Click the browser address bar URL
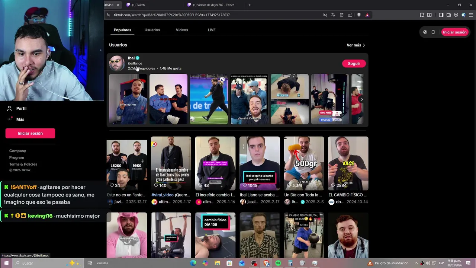 (x=172, y=15)
